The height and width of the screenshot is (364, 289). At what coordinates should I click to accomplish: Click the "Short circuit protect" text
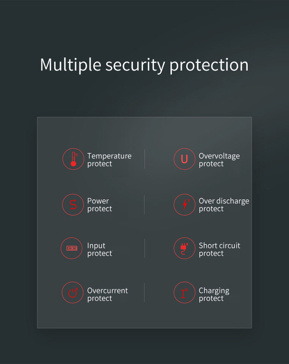219,249
